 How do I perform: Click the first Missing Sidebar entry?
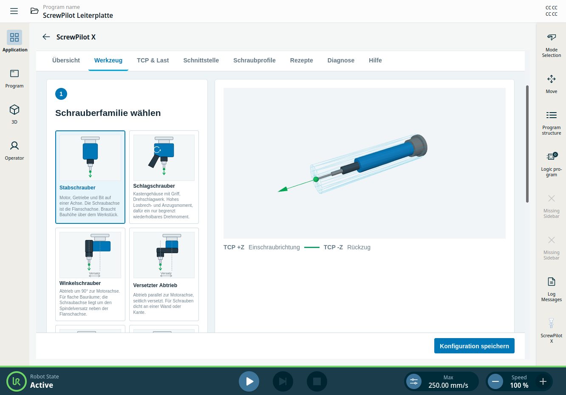click(552, 206)
